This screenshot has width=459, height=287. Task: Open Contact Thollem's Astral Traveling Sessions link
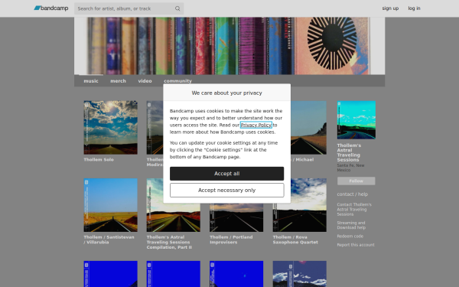click(354, 210)
